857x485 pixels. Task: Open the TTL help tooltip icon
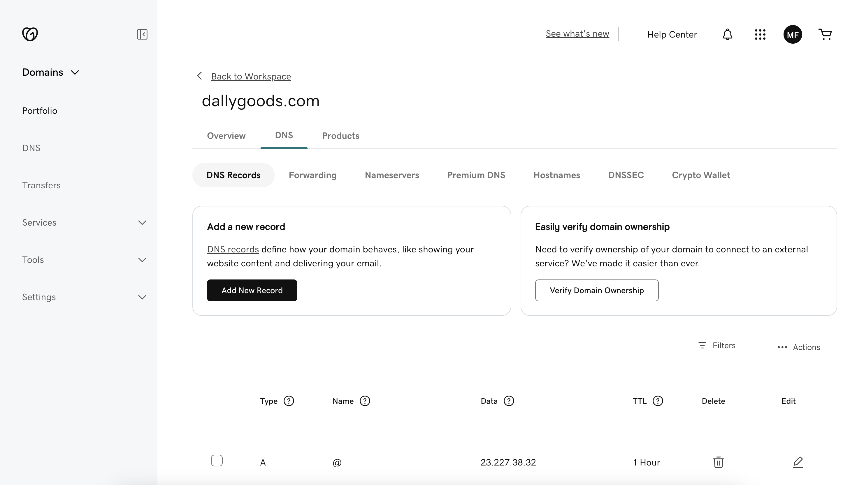tap(658, 401)
